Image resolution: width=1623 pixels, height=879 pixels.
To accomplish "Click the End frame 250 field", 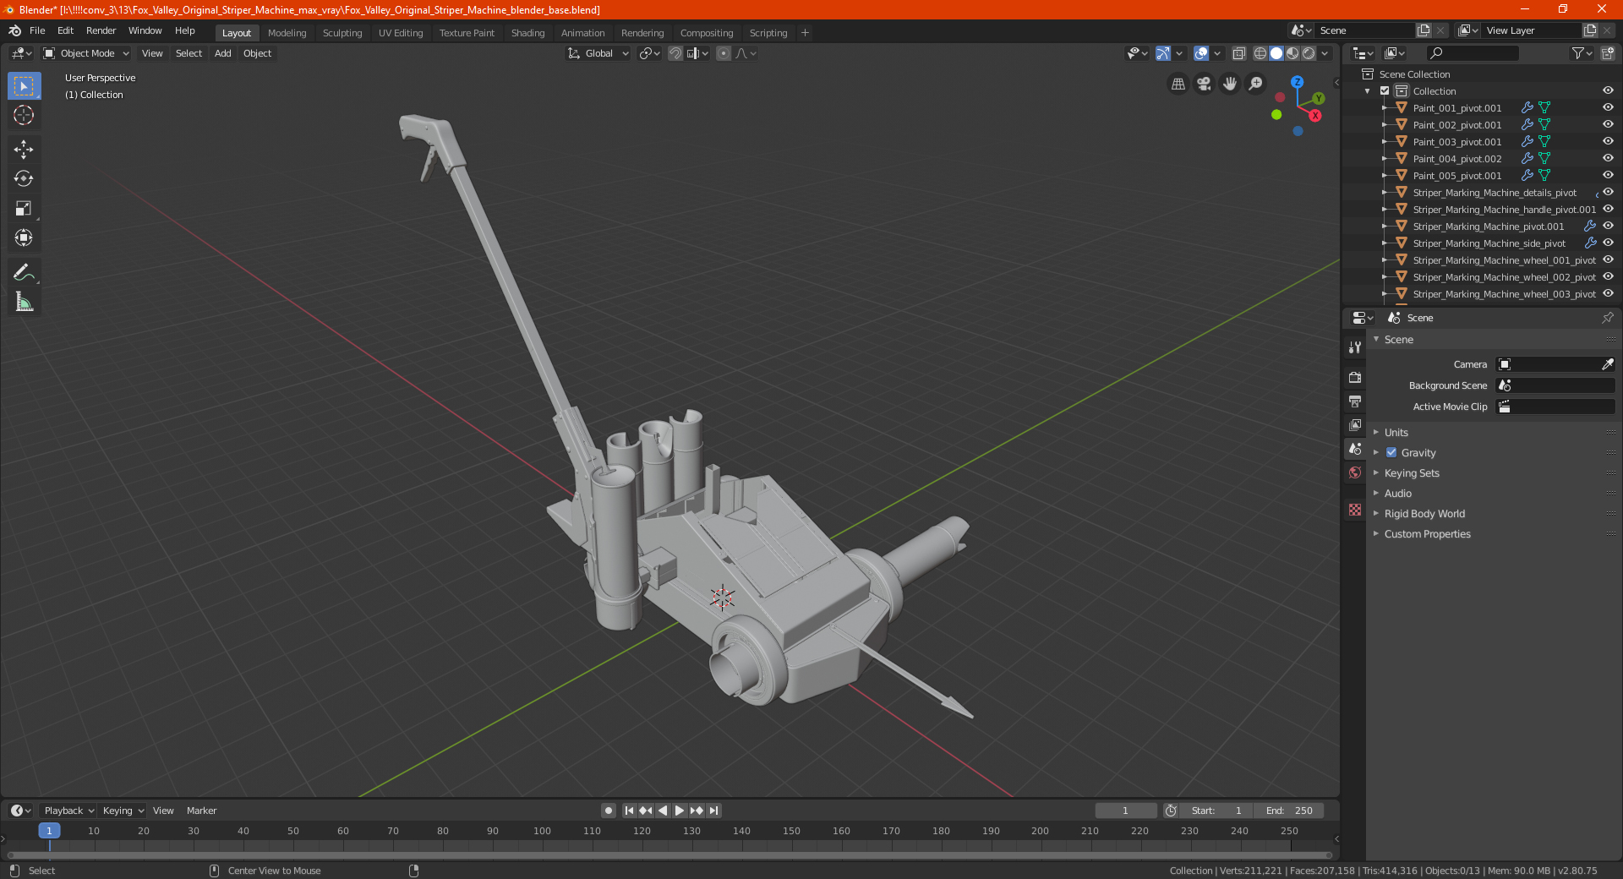I will [x=1289, y=811].
